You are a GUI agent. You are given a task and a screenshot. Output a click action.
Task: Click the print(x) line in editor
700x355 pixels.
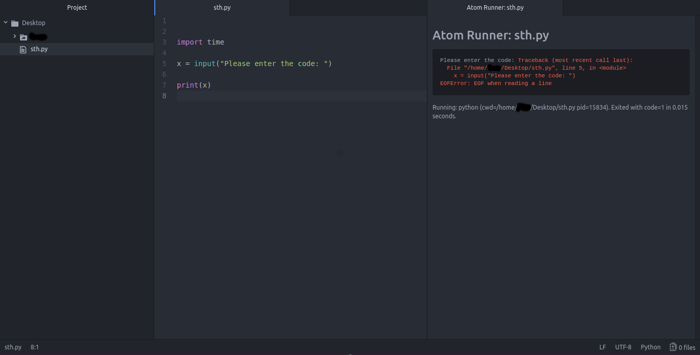(194, 85)
